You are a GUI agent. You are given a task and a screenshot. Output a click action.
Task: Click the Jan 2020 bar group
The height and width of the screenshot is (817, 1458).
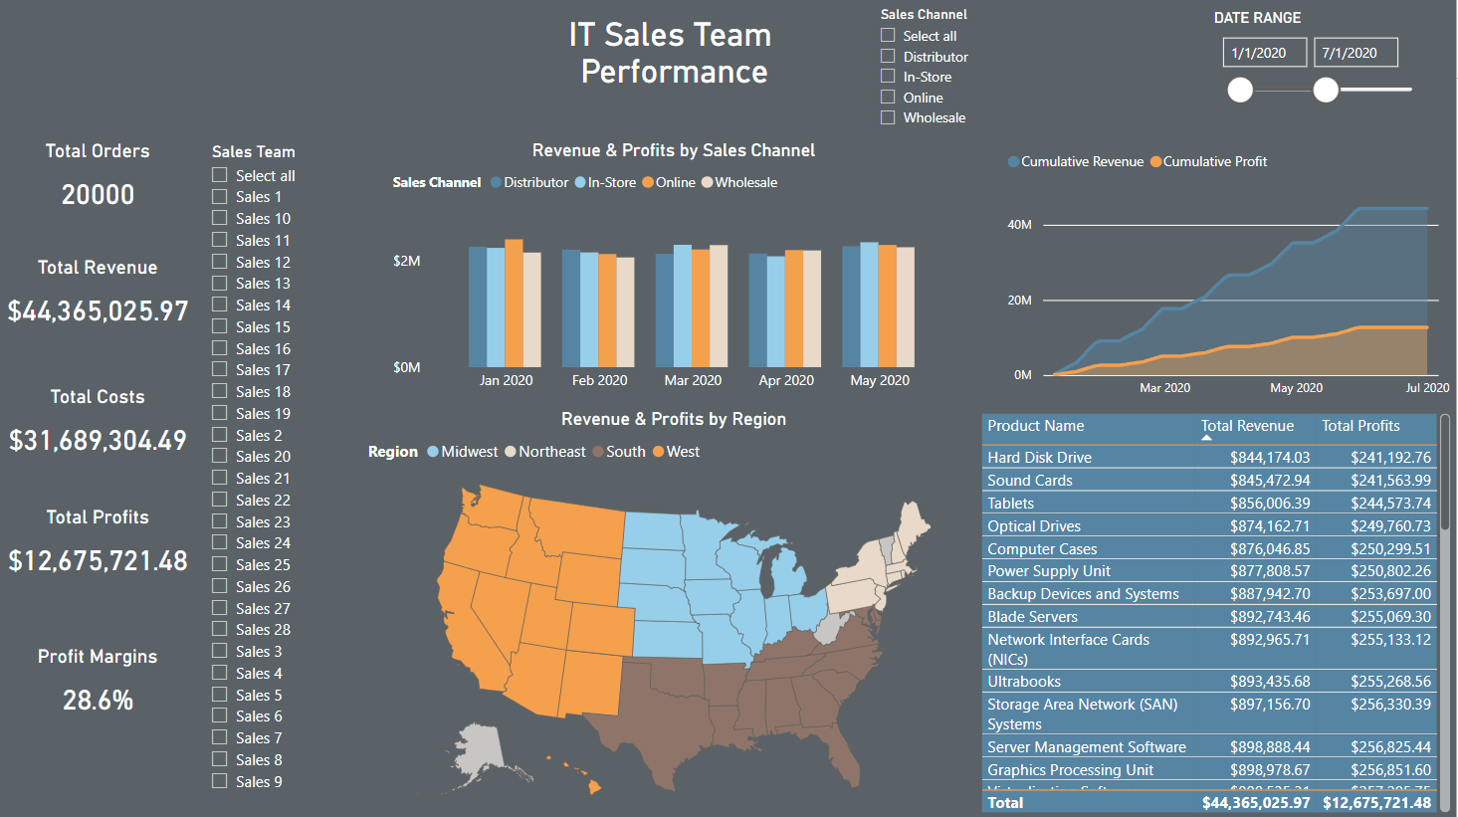point(506,308)
